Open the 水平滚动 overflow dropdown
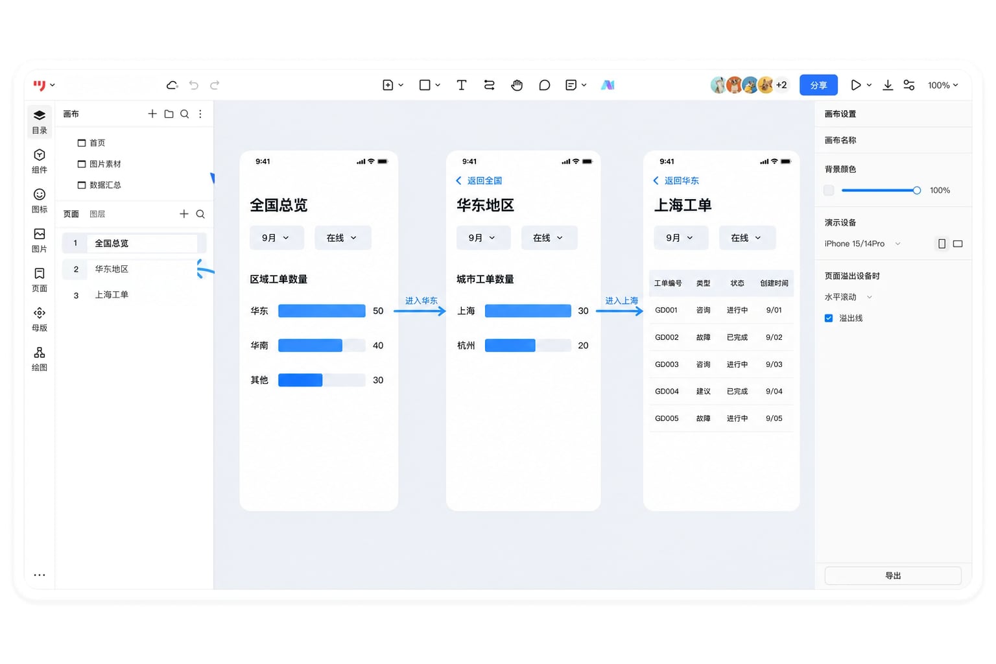Image resolution: width=996 pixels, height=664 pixels. click(848, 297)
